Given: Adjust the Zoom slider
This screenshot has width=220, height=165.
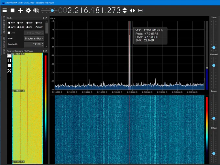Looking at the screenshot, I should (x=214, y=47).
